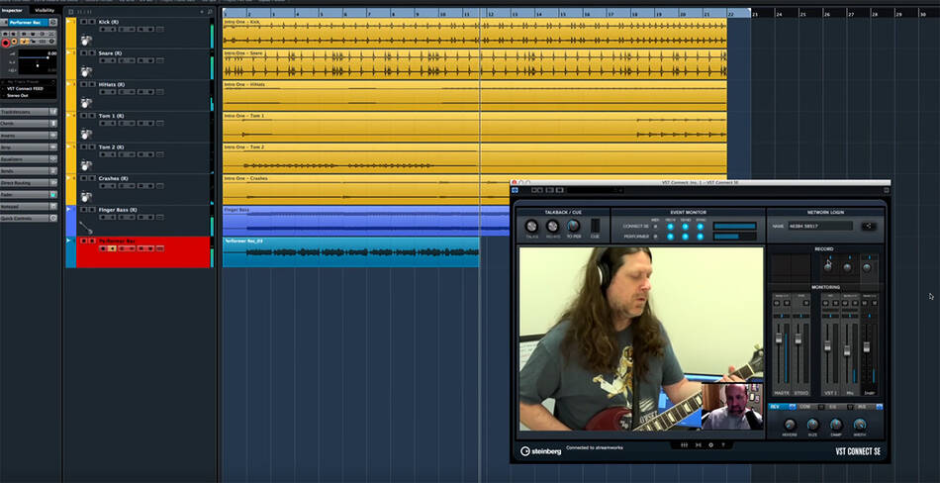Open VST Connect help question mark

click(723, 445)
